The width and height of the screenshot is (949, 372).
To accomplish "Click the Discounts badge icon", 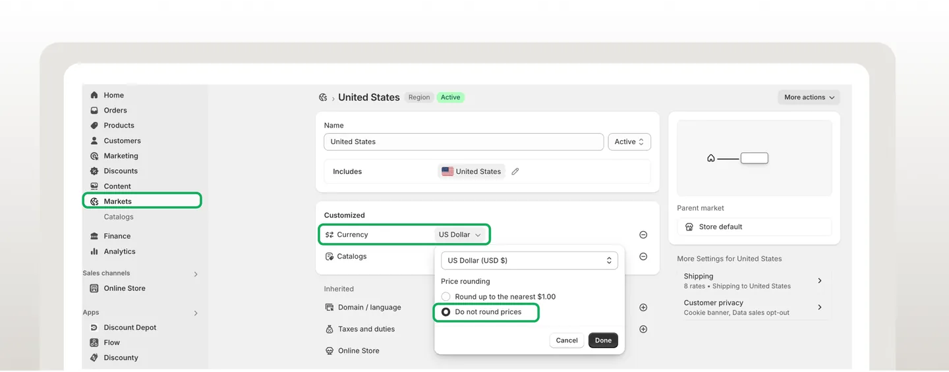I will click(x=94, y=171).
